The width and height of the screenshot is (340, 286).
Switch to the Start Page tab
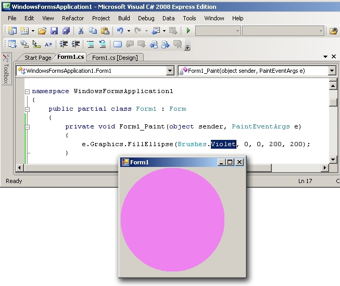tap(37, 58)
